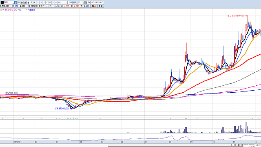
Task: Switch to the second (초) chart period
Action: pyautogui.click(x=31, y=2)
